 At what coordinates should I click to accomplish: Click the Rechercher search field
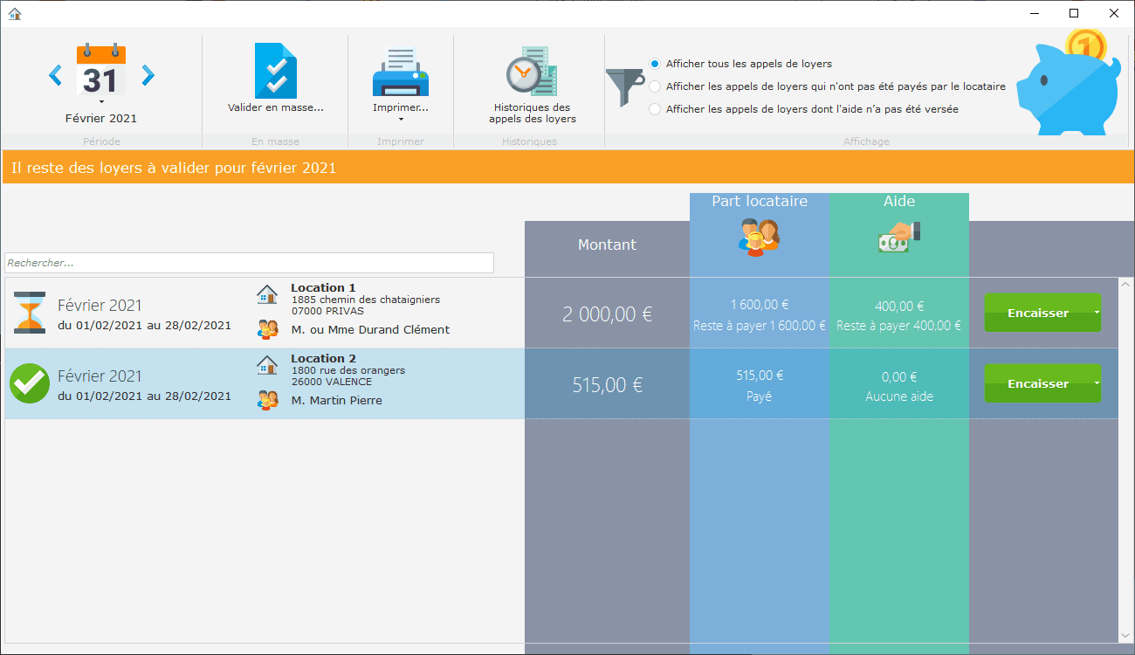coord(249,263)
